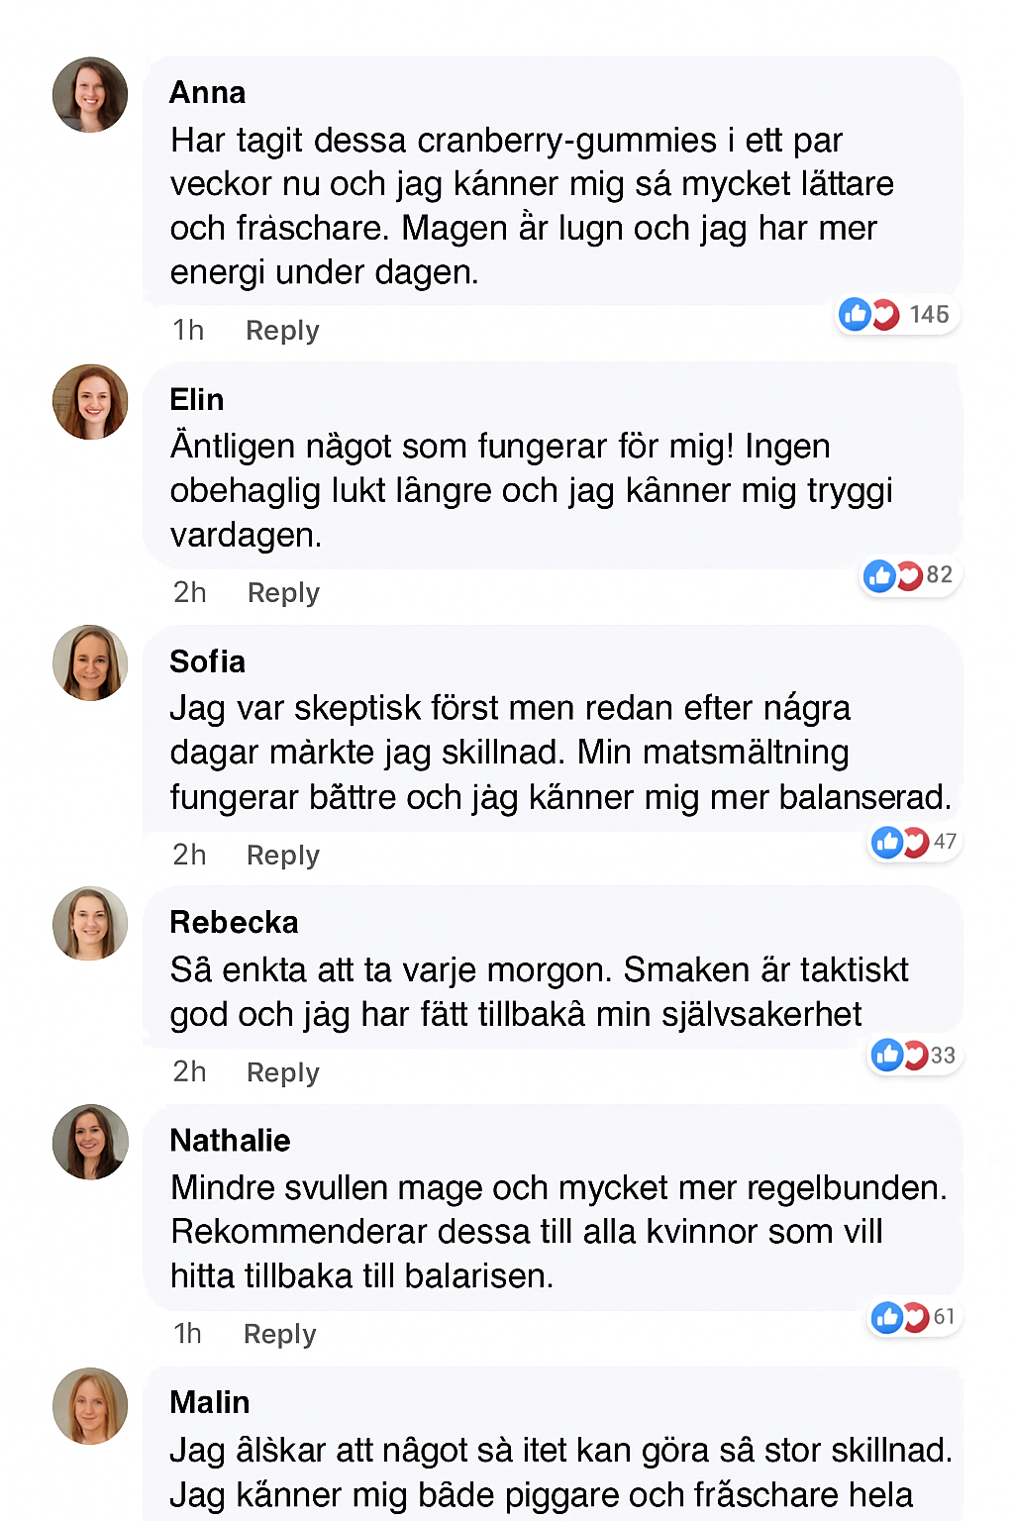Screen dimensions: 1014x1521
Task: Click the commenter name Nathalie
Action: [x=231, y=1141]
